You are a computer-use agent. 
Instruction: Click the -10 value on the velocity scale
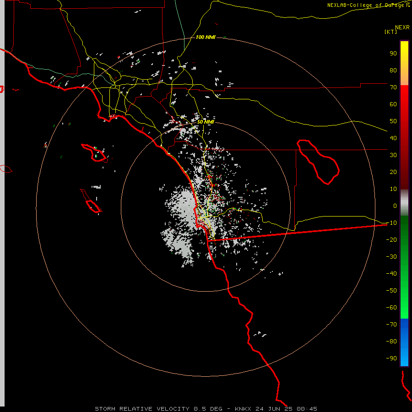tap(391, 223)
